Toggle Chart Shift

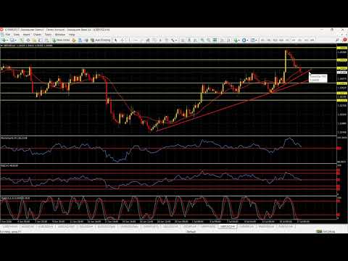(x=228, y=40)
